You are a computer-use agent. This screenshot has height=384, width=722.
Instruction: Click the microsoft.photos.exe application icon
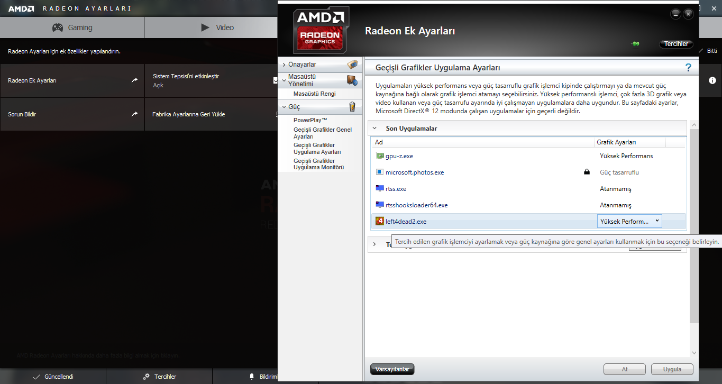point(379,172)
